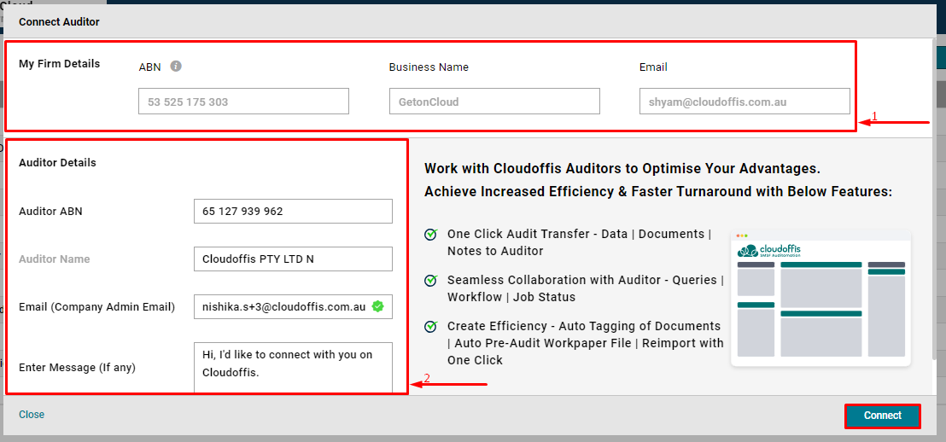Image resolution: width=946 pixels, height=442 pixels.
Task: Click checkmark icon beside One Click Audit Transfer
Action: pyautogui.click(x=431, y=234)
